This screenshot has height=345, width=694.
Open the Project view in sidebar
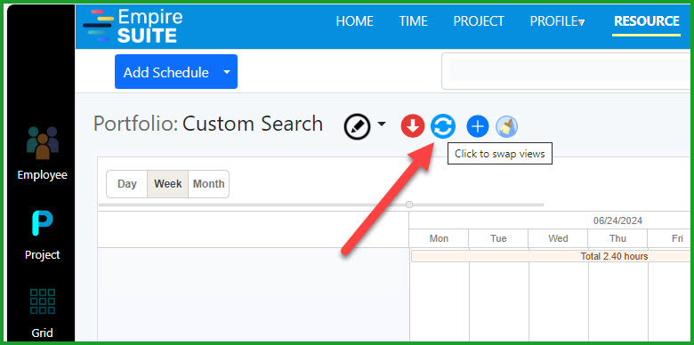pyautogui.click(x=43, y=236)
